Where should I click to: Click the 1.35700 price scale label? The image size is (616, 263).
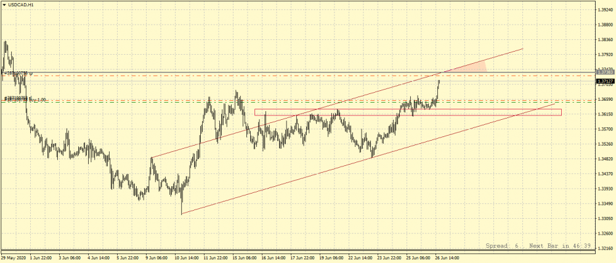click(606, 129)
